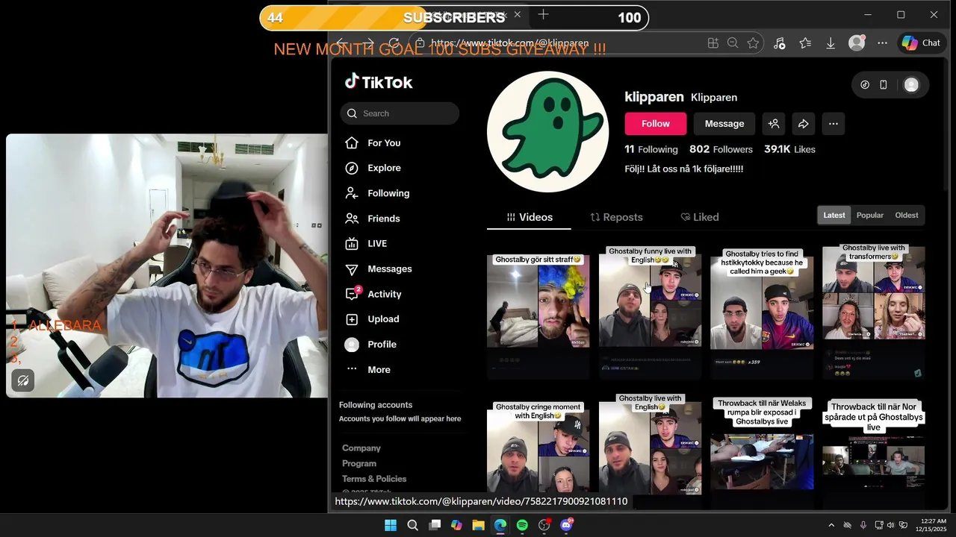Open klipparen's ghost profile picture
The width and height of the screenshot is (956, 537).
[x=548, y=132]
